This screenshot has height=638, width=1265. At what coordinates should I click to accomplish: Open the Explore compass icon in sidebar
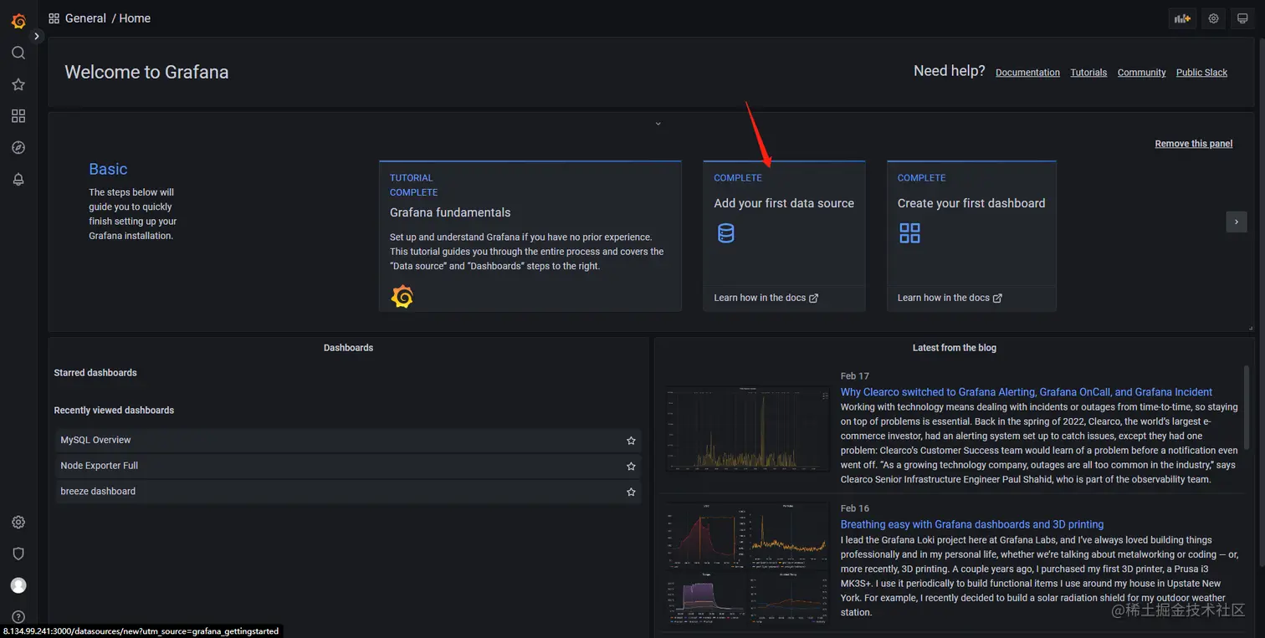pos(18,148)
